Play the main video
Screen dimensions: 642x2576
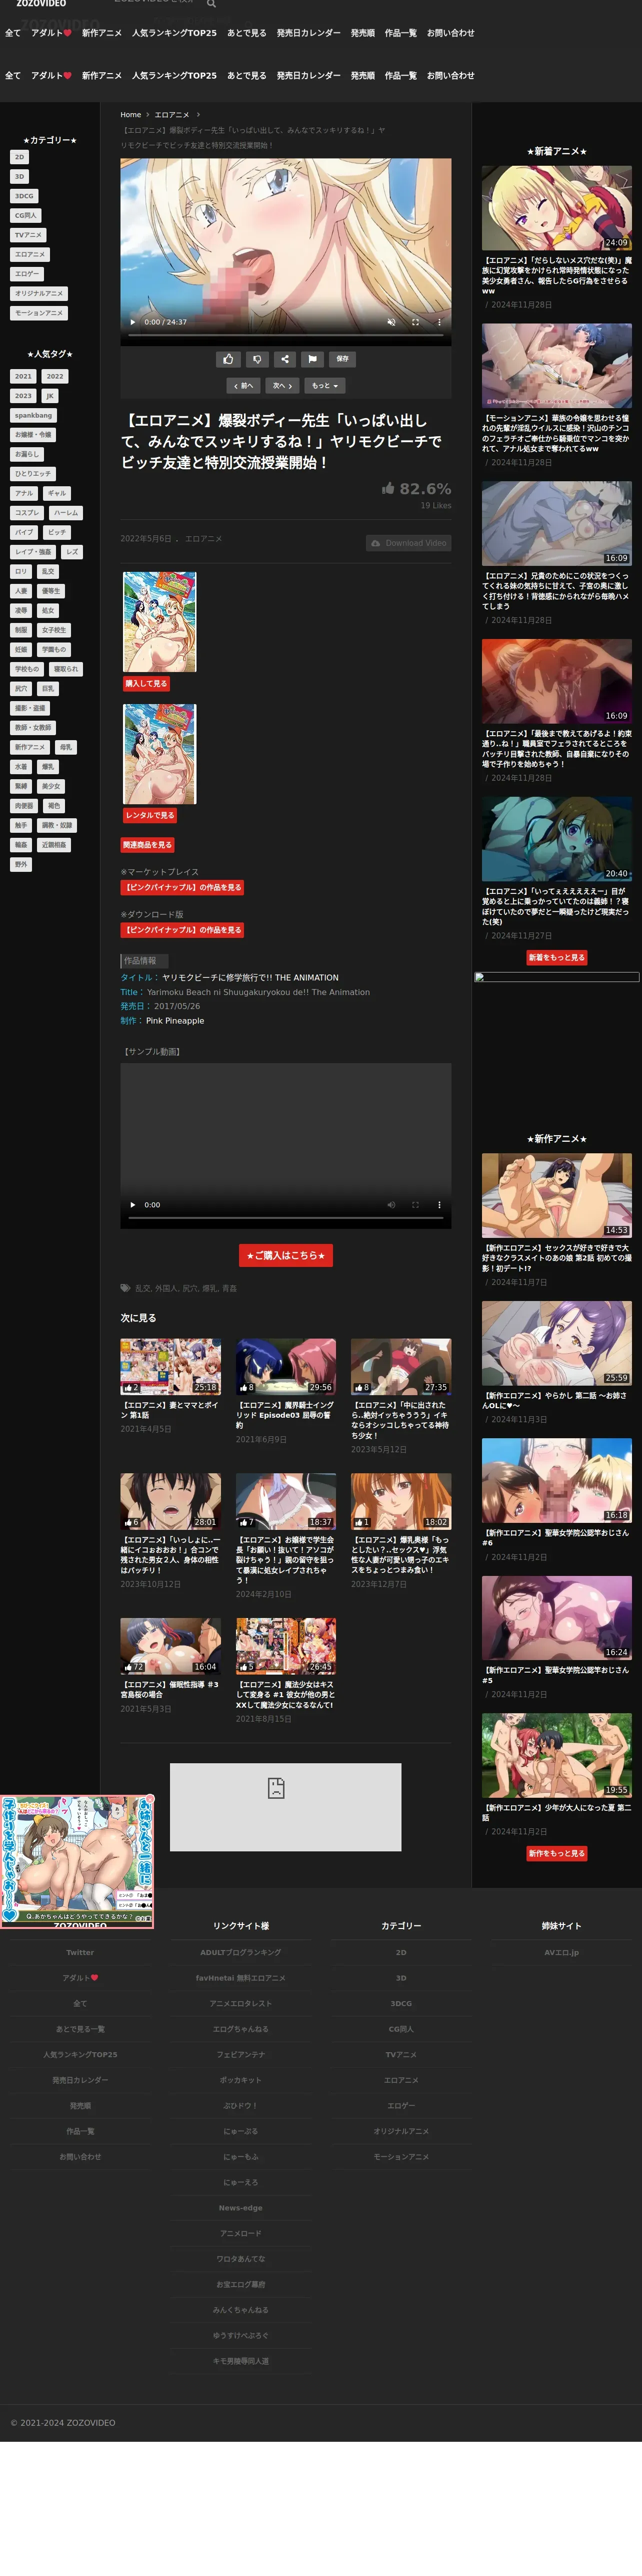click(133, 322)
